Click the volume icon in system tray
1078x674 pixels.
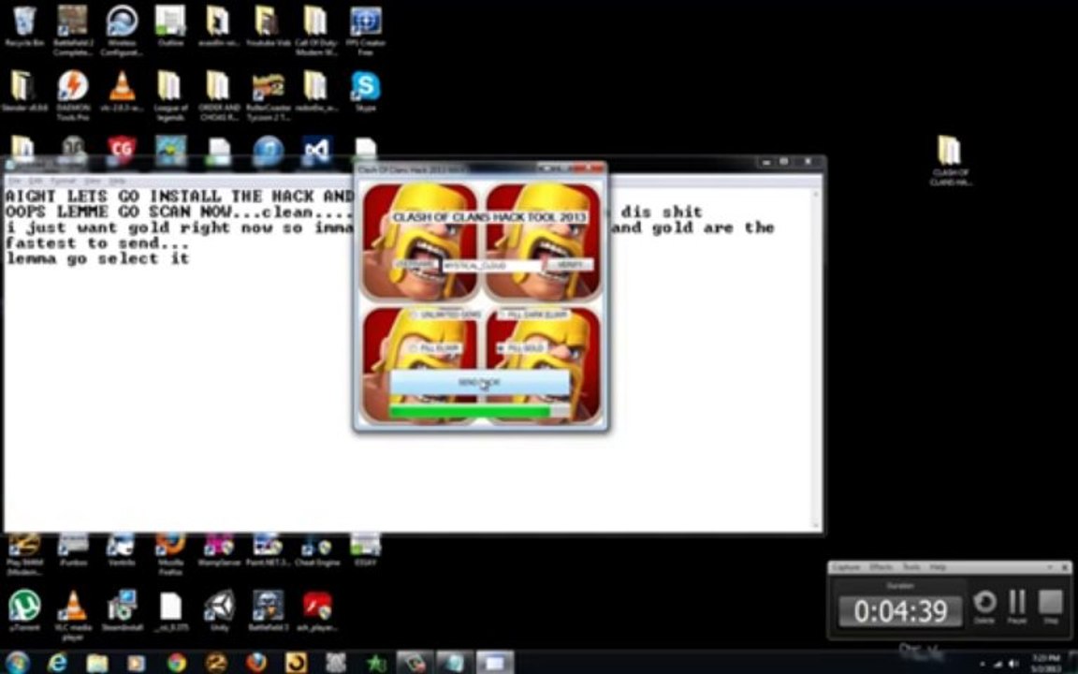click(x=1014, y=663)
